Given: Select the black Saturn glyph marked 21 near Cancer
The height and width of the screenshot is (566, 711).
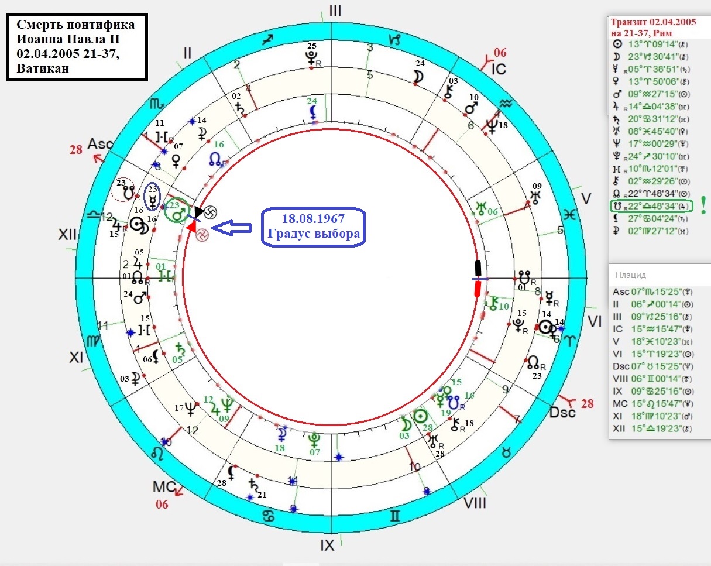Looking at the screenshot, I should point(253,485).
